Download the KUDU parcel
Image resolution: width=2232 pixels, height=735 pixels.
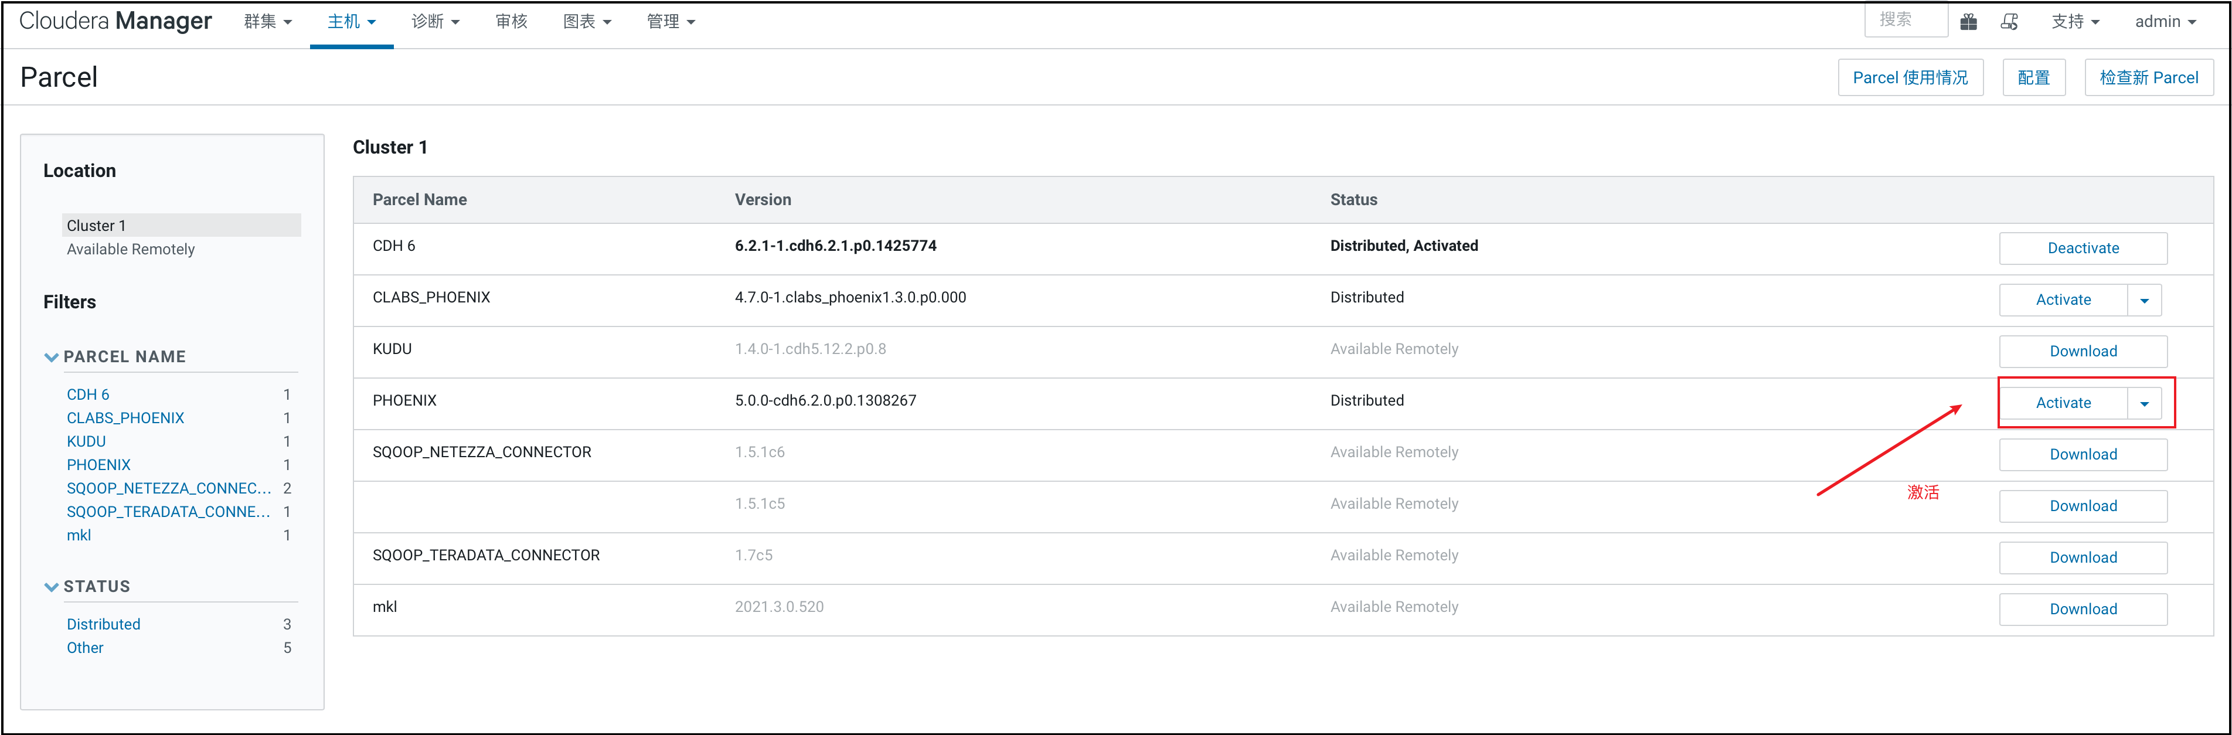pos(2082,352)
